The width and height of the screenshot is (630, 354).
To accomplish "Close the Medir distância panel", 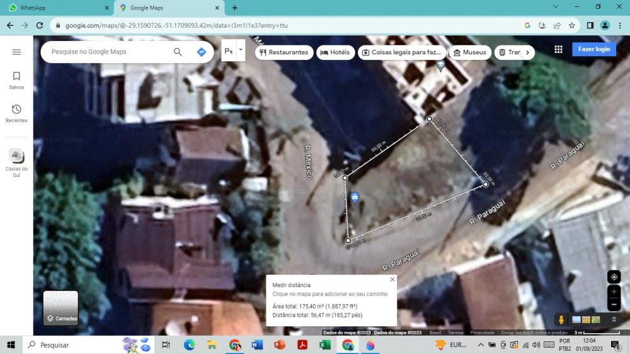I will 392,279.
